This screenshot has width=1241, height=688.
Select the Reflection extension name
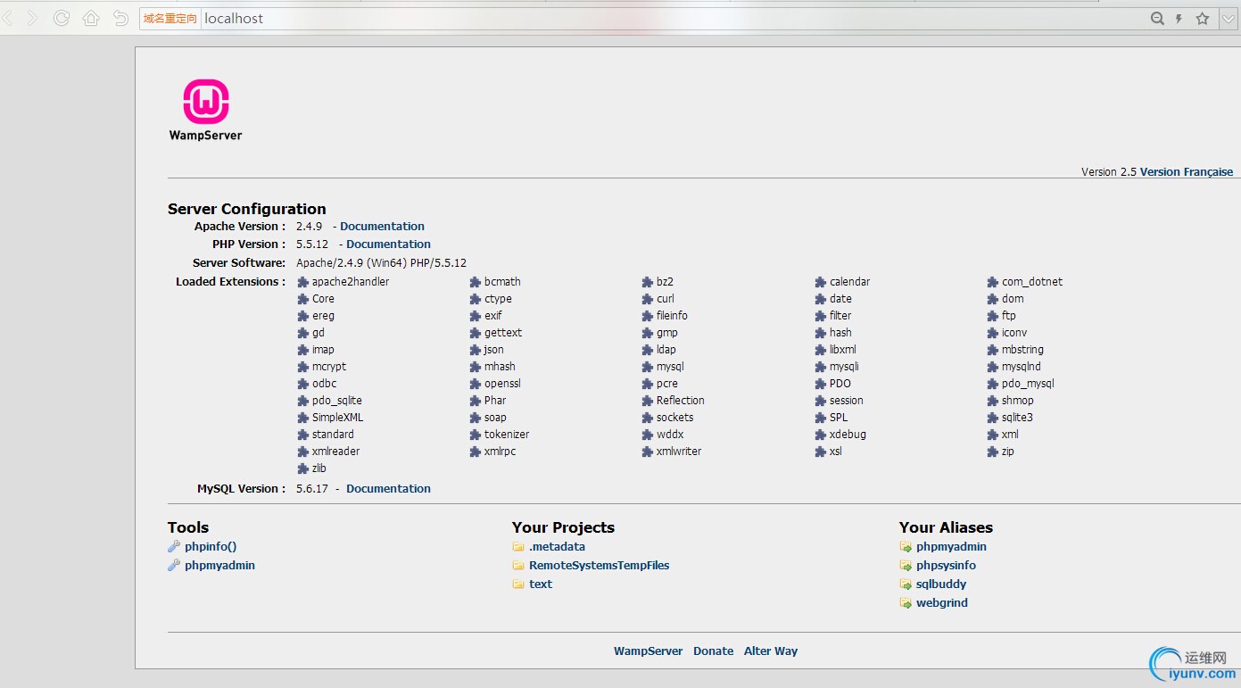click(x=681, y=401)
